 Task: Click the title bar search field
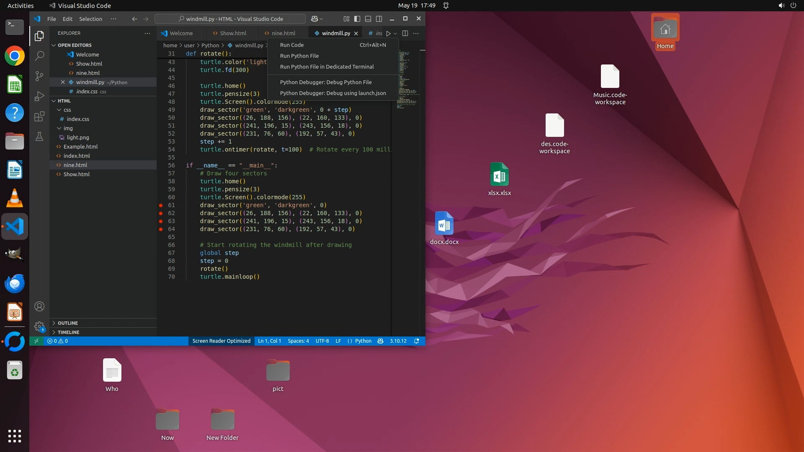point(230,19)
